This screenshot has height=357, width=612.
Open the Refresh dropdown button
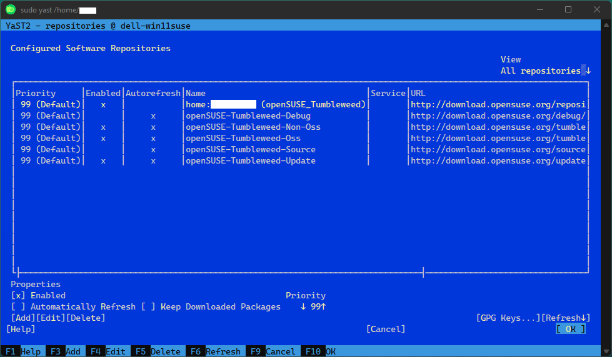(566, 318)
